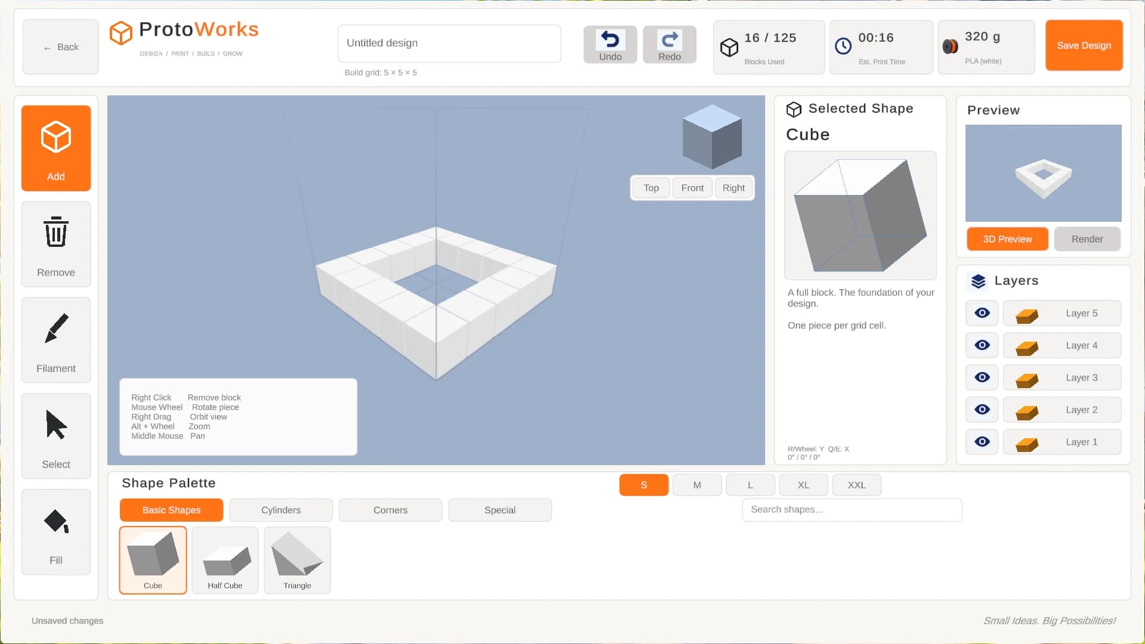The width and height of the screenshot is (1145, 644).
Task: Select the Triangle shape
Action: pos(297,560)
